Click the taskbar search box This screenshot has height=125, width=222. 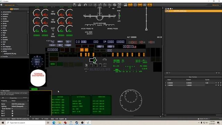click(26, 123)
